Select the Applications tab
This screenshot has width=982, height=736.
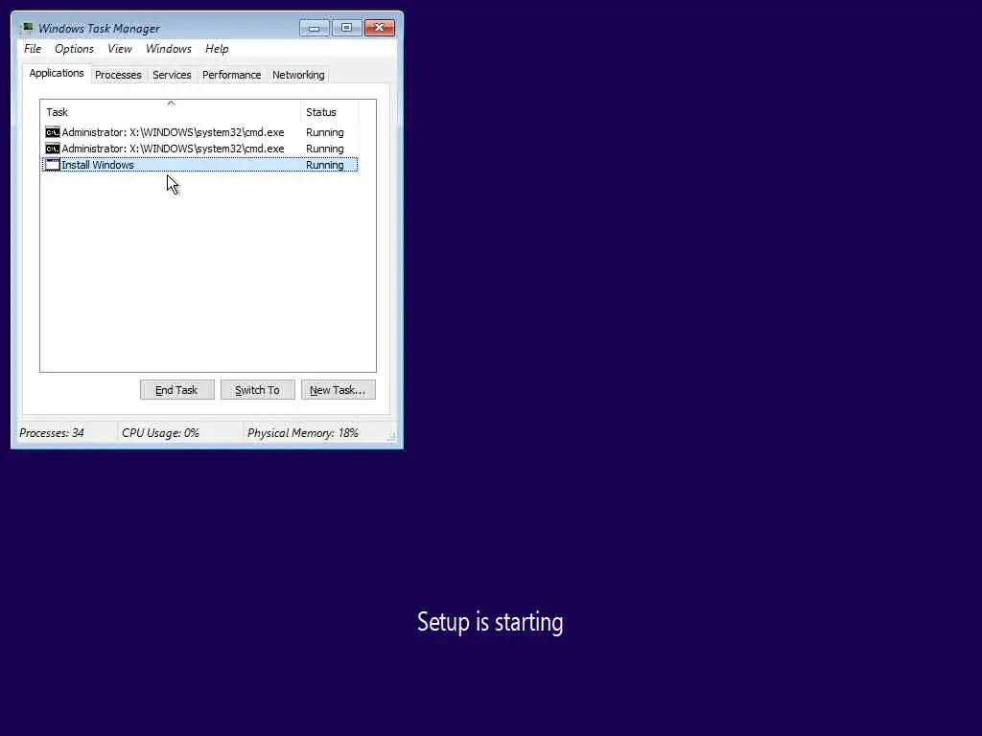click(57, 73)
